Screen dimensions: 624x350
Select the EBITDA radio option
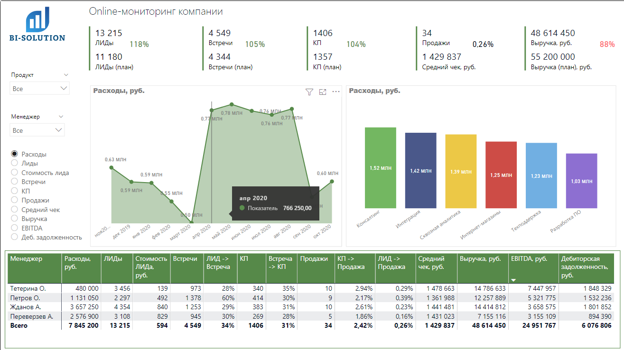point(14,228)
